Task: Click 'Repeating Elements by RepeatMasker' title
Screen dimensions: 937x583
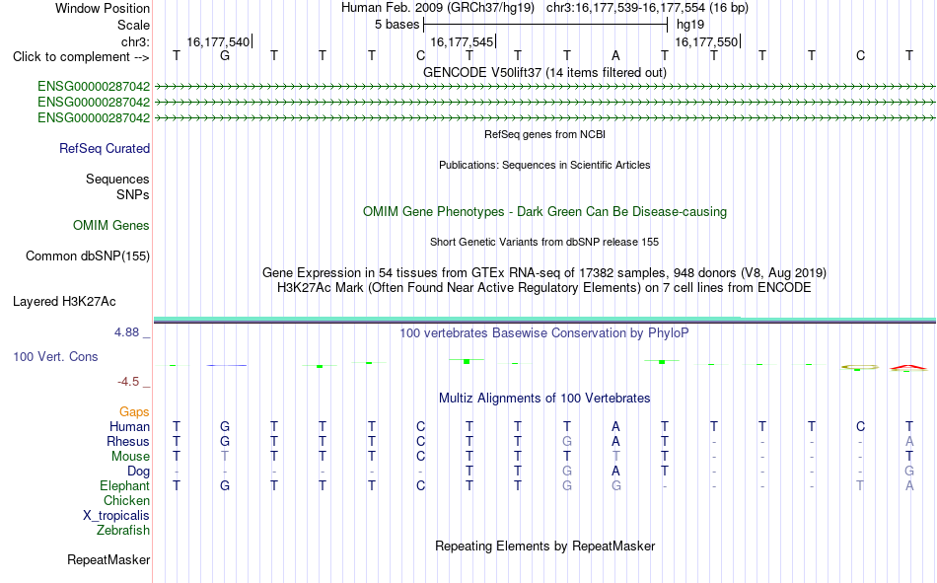Action: (x=545, y=546)
